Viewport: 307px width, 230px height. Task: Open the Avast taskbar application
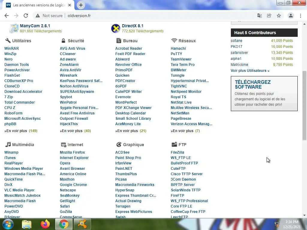(82, 224)
